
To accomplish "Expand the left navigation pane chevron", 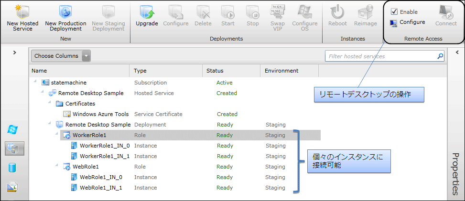I will [14, 53].
